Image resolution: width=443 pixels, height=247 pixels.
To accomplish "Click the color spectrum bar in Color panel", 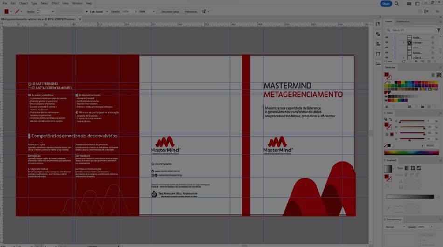I will pos(412,152).
